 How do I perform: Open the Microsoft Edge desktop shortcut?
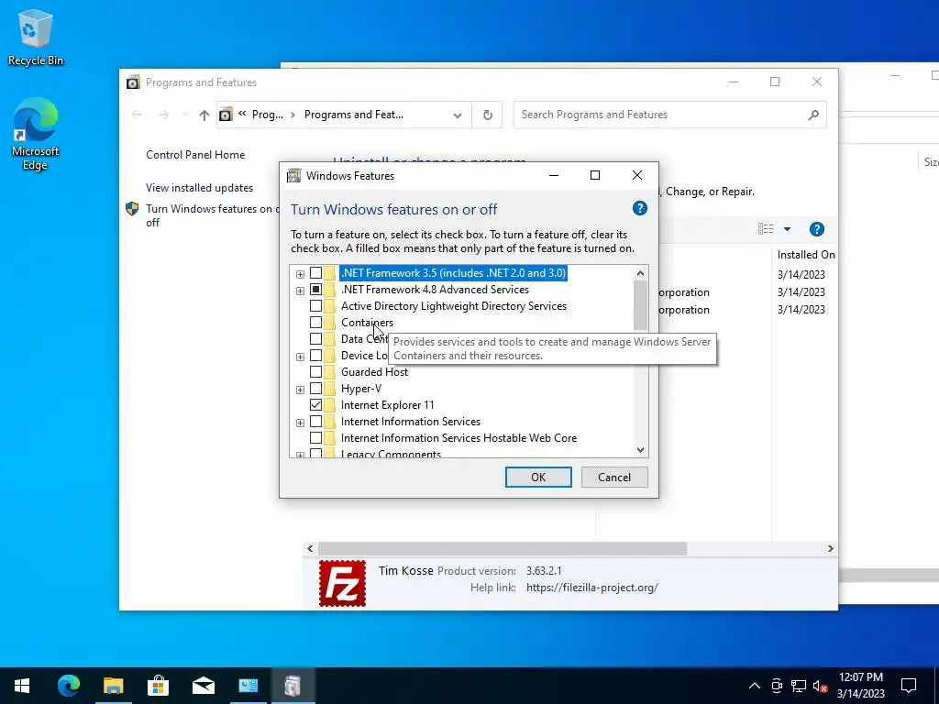36,134
